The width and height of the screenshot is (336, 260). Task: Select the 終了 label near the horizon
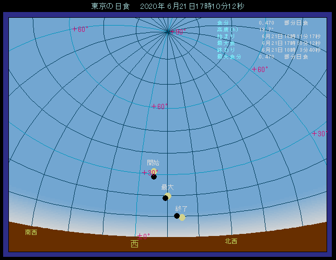tap(181, 208)
